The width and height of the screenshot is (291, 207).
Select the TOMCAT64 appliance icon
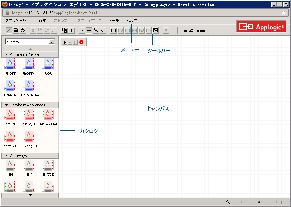click(29, 86)
